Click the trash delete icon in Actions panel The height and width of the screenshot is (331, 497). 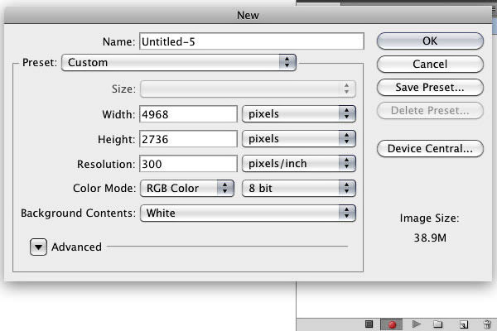(487, 324)
